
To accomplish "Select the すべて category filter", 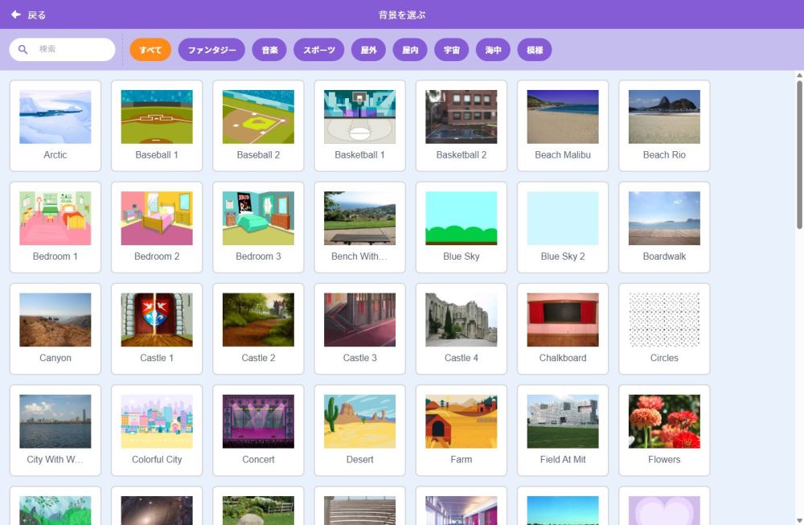I will pyautogui.click(x=150, y=50).
